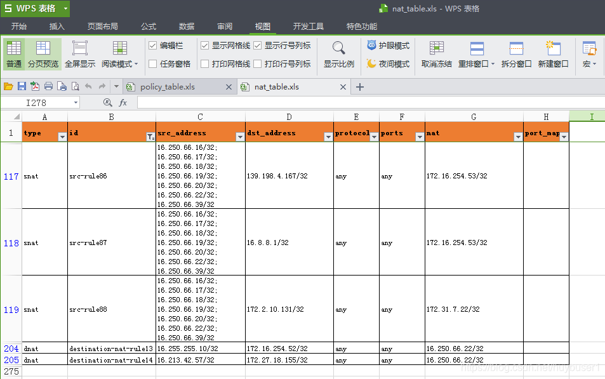Open the 开发工具 ribbon tab
The width and height of the screenshot is (605, 379).
coord(309,26)
